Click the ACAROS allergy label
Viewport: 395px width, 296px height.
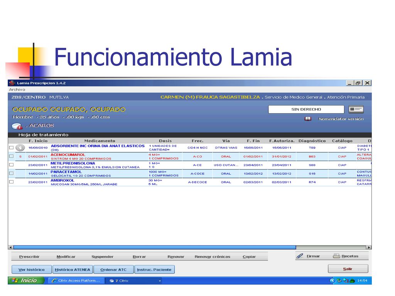42,125
